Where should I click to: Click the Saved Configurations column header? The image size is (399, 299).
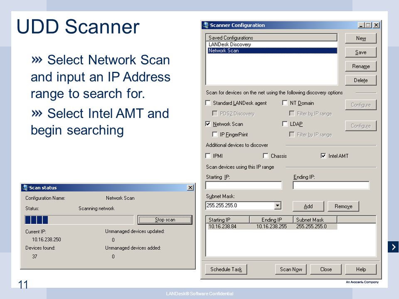tap(271, 38)
